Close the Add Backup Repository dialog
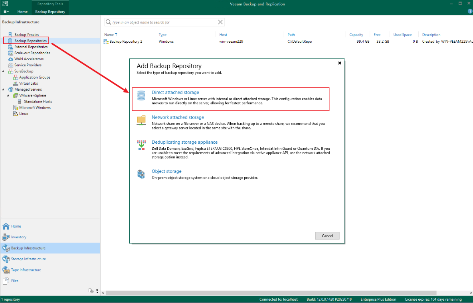This screenshot has height=303, width=473. click(340, 63)
